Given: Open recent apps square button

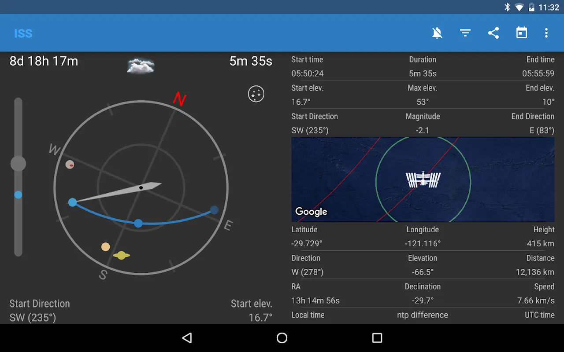Looking at the screenshot, I should tap(377, 338).
